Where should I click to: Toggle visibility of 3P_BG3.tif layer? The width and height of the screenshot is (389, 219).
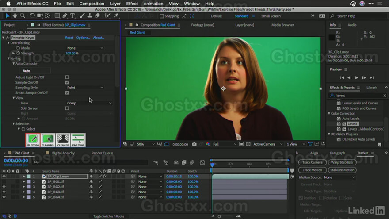pos(4,192)
